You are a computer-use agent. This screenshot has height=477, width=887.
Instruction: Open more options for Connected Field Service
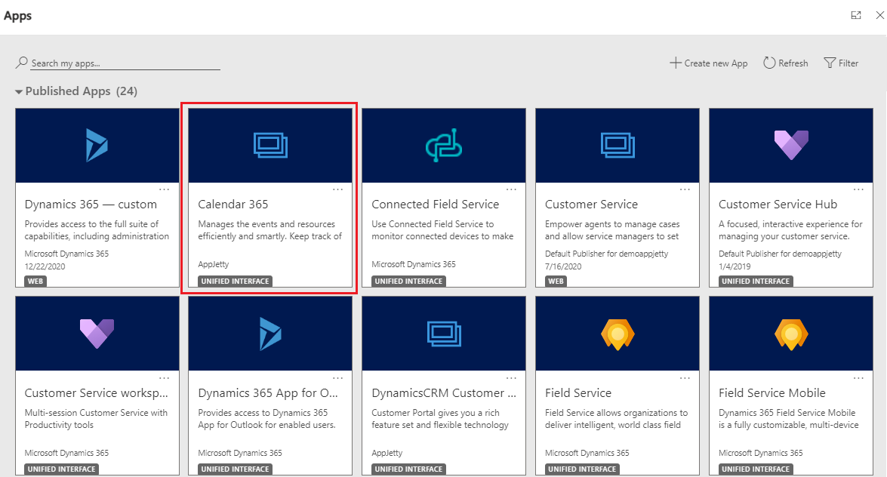coord(511,189)
